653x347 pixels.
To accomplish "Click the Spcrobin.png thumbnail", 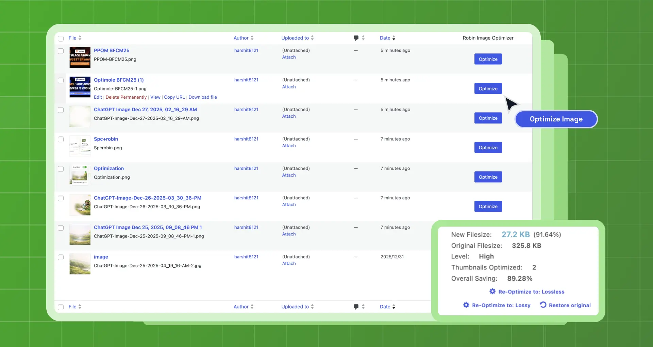I will (x=80, y=146).
